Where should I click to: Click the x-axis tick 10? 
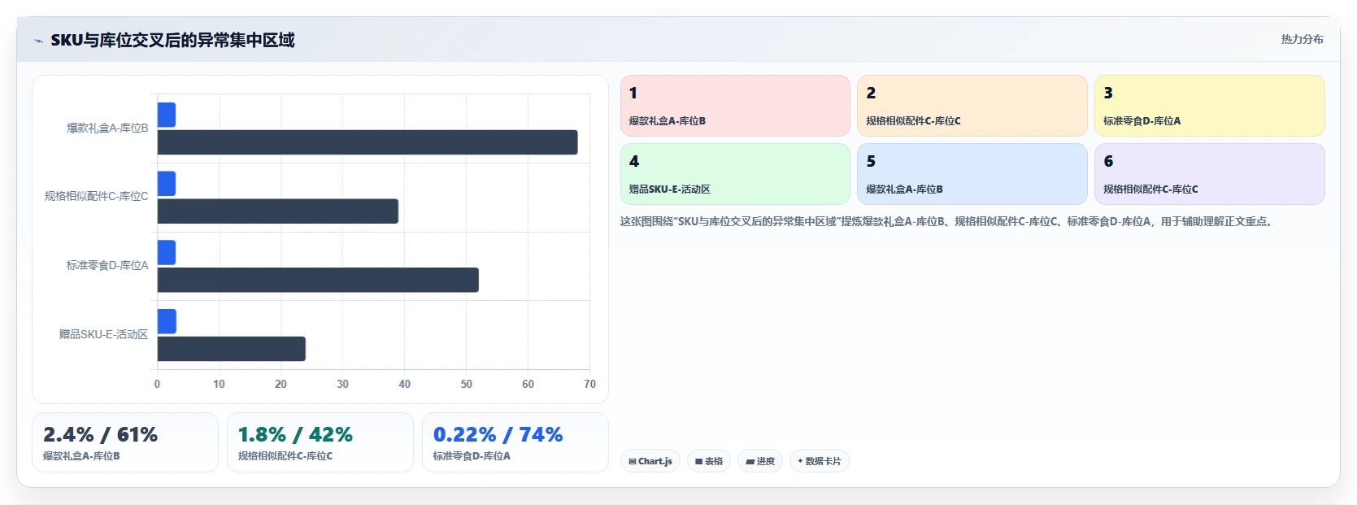pyautogui.click(x=219, y=384)
